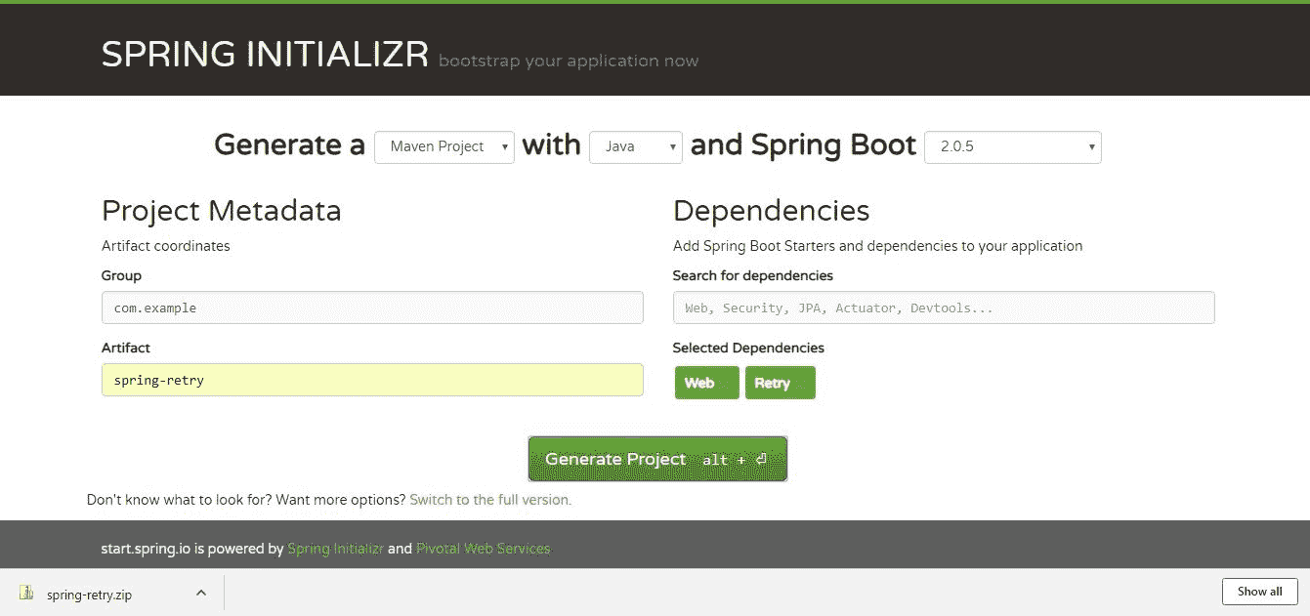Remove the Retry selected dependency tag
The width and height of the screenshot is (1310, 616).
click(x=780, y=383)
